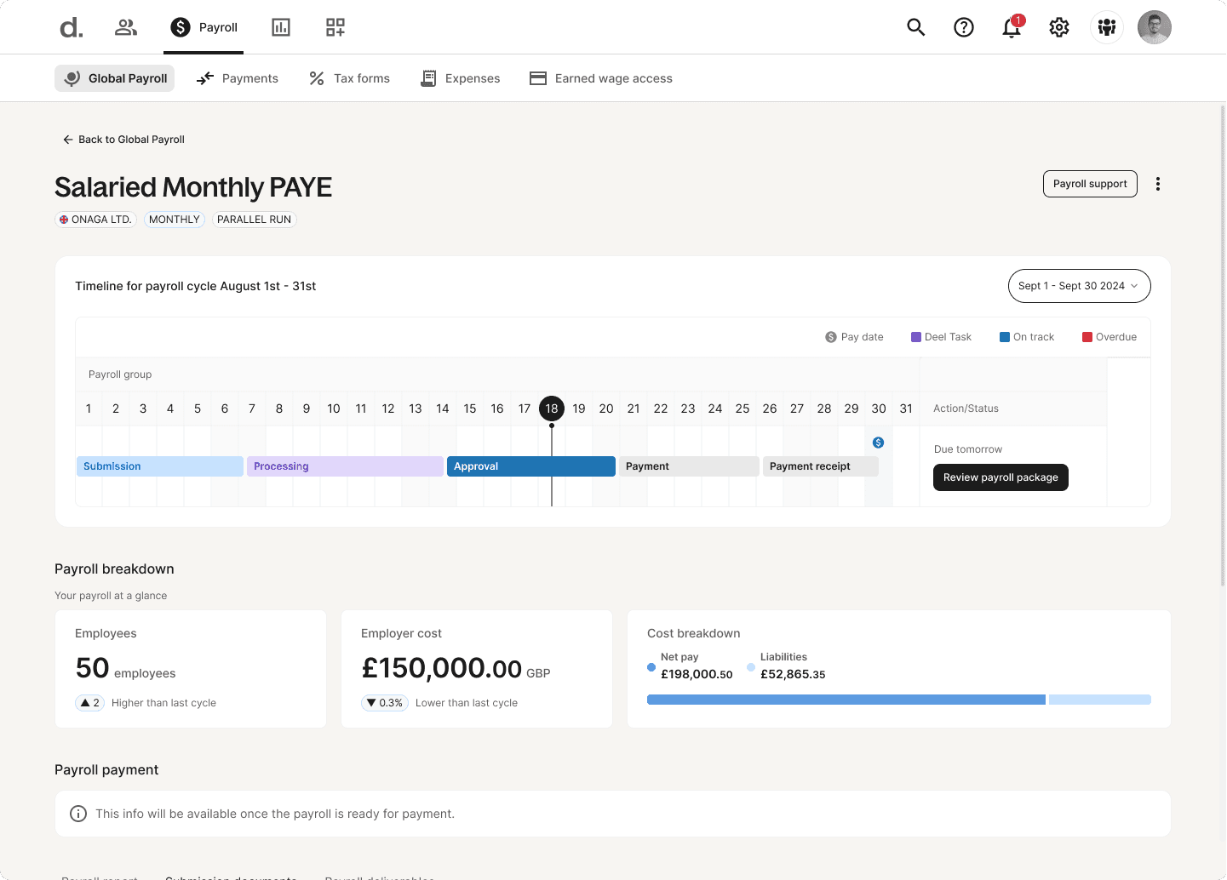Open the three-dot options menu
The image size is (1227, 880).
pyautogui.click(x=1158, y=183)
